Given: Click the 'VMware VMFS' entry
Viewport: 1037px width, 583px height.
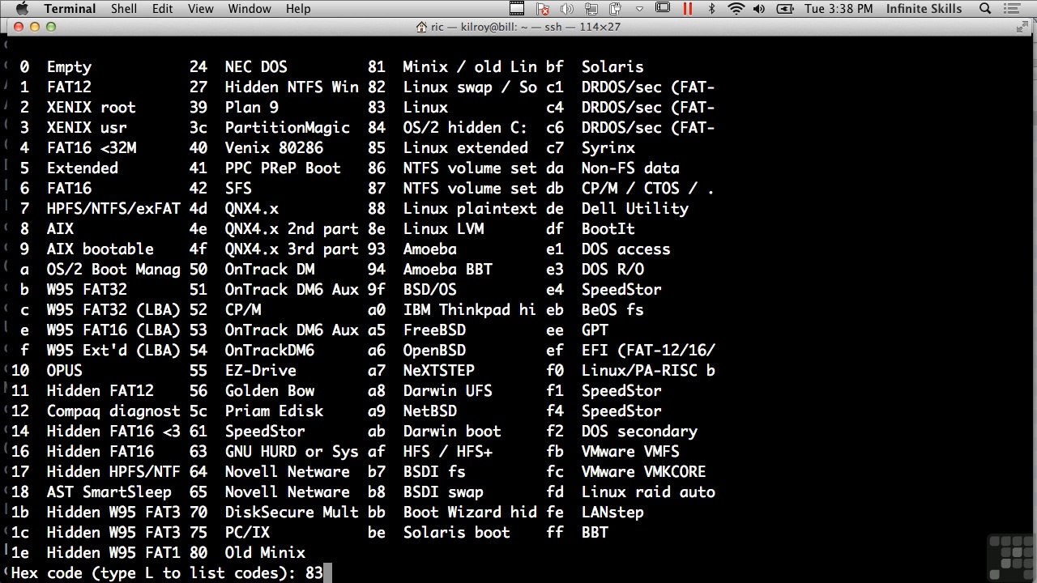Looking at the screenshot, I should click(x=630, y=452).
